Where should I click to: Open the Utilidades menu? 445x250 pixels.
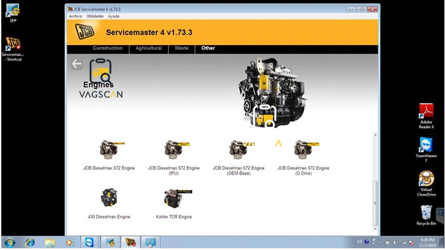(95, 16)
